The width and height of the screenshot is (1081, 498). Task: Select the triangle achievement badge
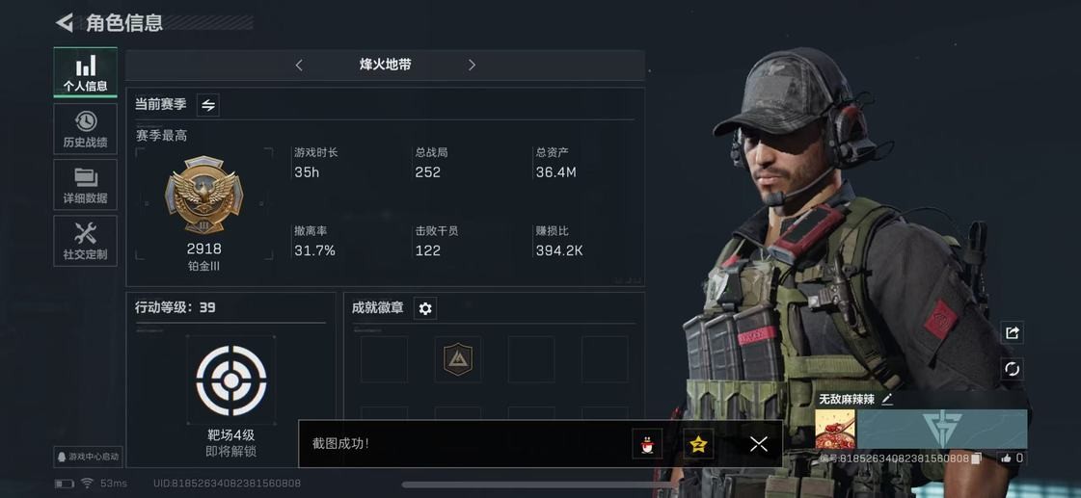[x=458, y=359]
